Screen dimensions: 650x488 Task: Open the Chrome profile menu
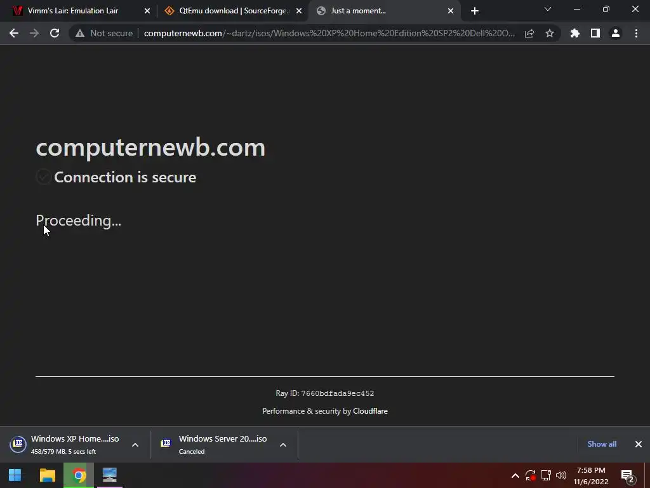pyautogui.click(x=616, y=33)
